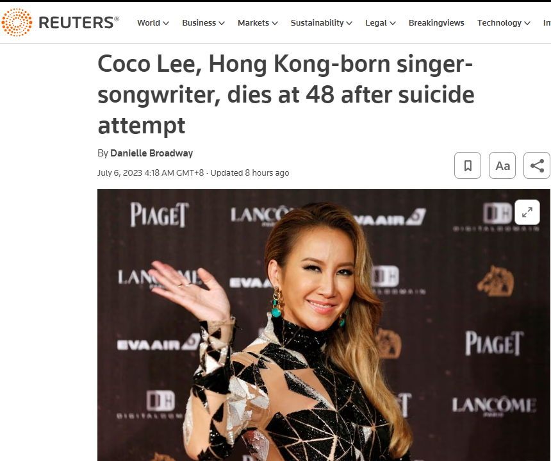Screen dimensions: 551x461
Task: Expand the Markets menu chevron
Action: point(275,23)
